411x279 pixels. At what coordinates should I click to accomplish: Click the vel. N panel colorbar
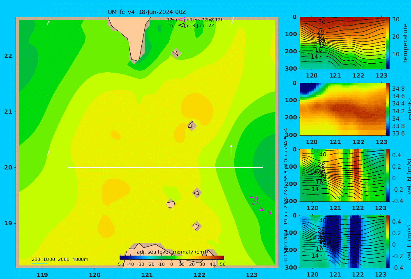pos(388,175)
